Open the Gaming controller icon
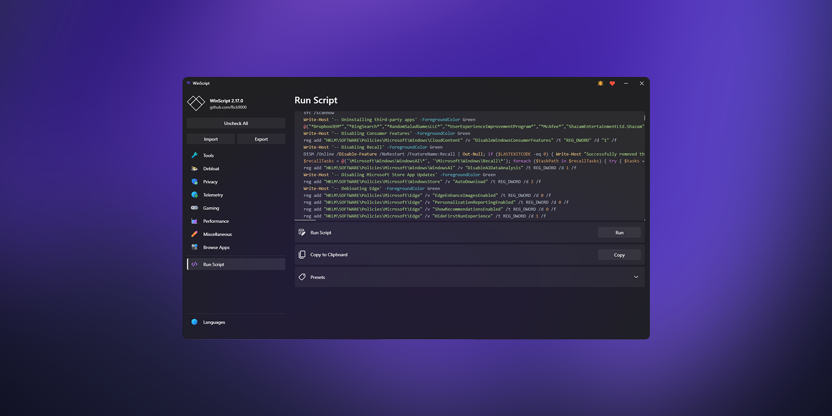 (x=194, y=208)
